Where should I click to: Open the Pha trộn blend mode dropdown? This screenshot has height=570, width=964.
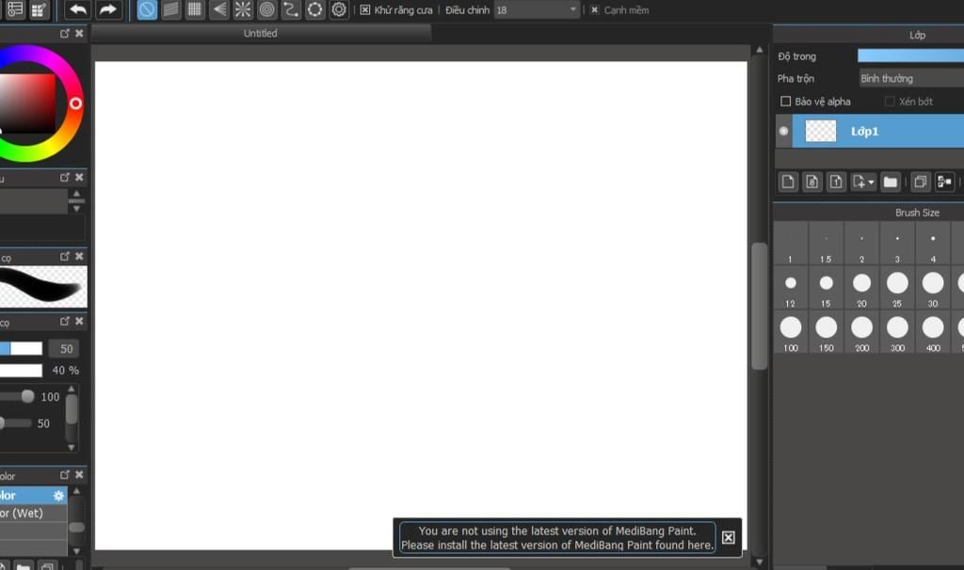coord(911,79)
